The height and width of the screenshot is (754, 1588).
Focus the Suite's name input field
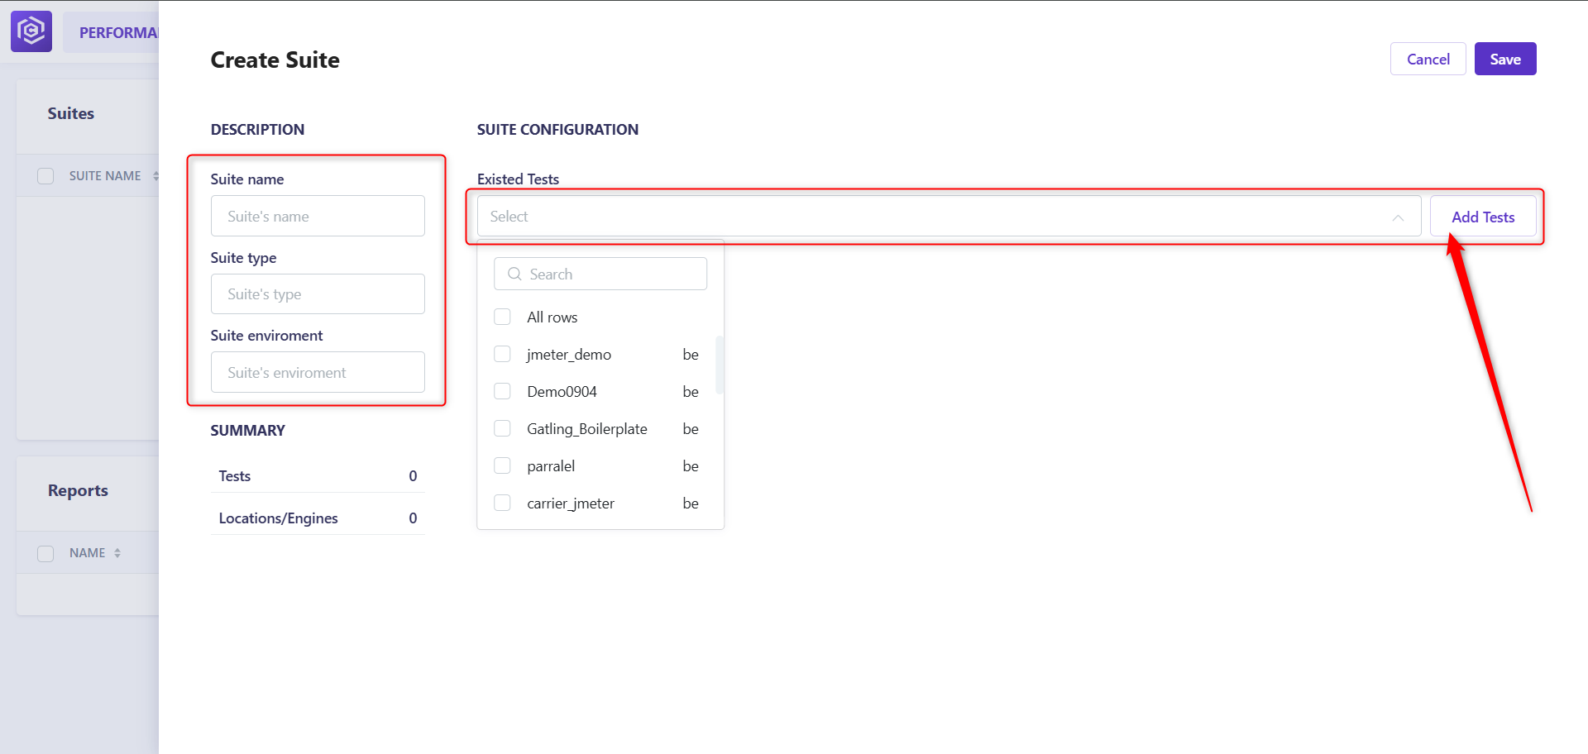click(318, 216)
